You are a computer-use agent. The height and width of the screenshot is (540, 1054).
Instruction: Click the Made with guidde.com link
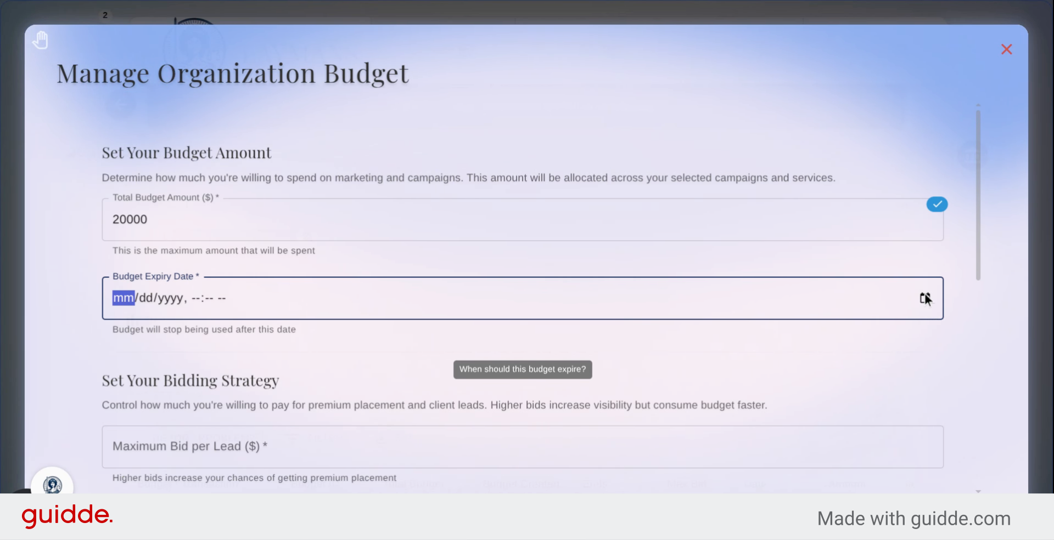913,518
